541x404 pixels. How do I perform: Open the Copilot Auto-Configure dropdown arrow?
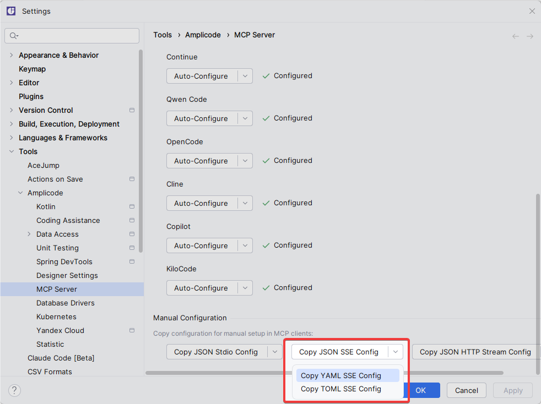pos(245,246)
